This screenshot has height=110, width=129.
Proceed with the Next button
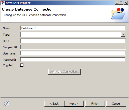click(x=74, y=104)
